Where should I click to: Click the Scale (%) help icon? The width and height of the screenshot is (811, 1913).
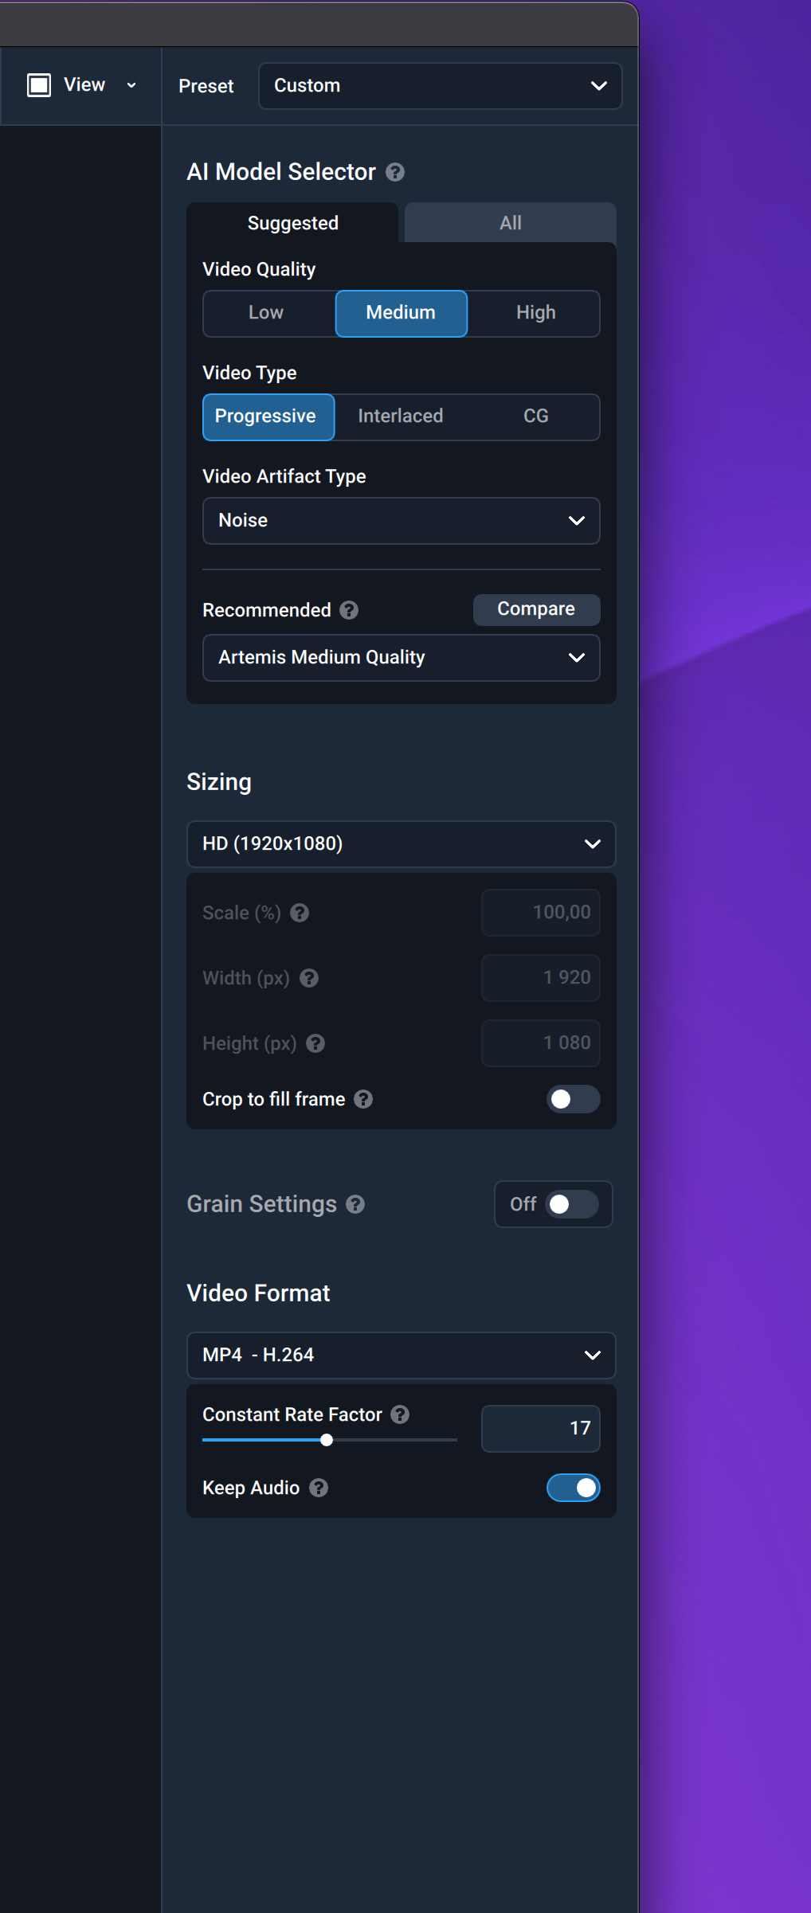click(x=300, y=913)
